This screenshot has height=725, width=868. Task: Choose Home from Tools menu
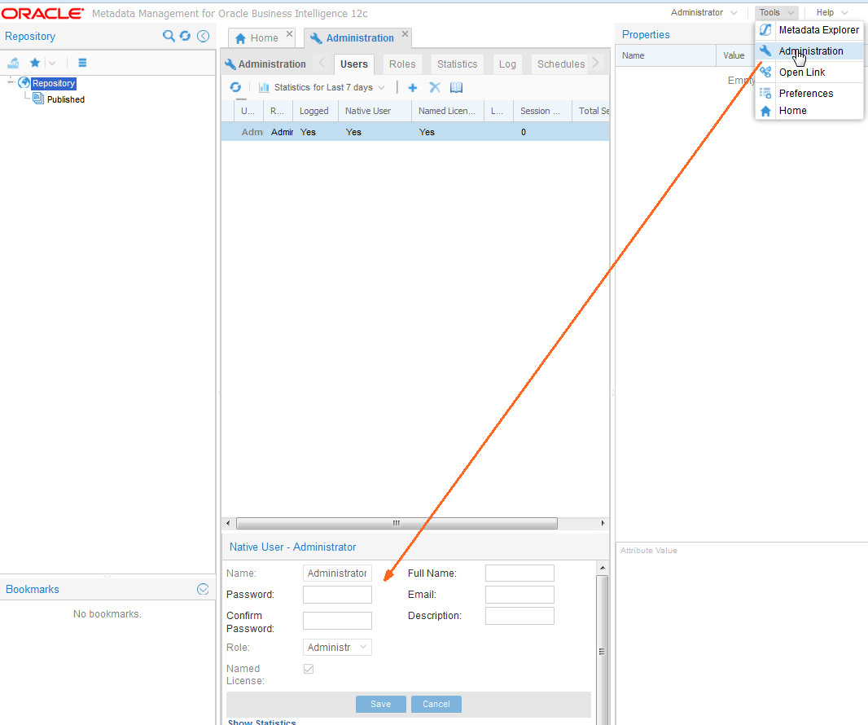(x=809, y=111)
